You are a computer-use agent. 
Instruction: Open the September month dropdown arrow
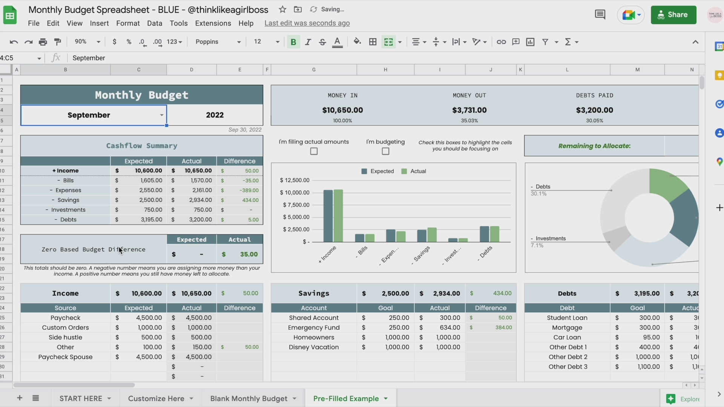tap(161, 115)
